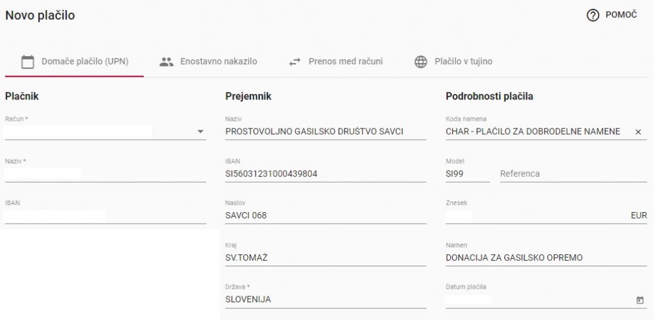The image size is (654, 320).
Task: Click the globe icon for Plačilo v tujino
Action: coord(420,62)
